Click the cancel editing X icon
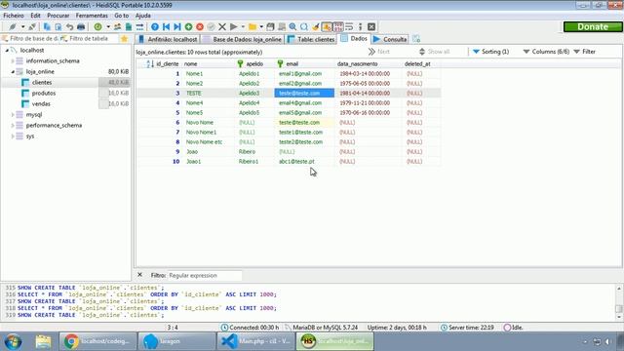 point(222,26)
